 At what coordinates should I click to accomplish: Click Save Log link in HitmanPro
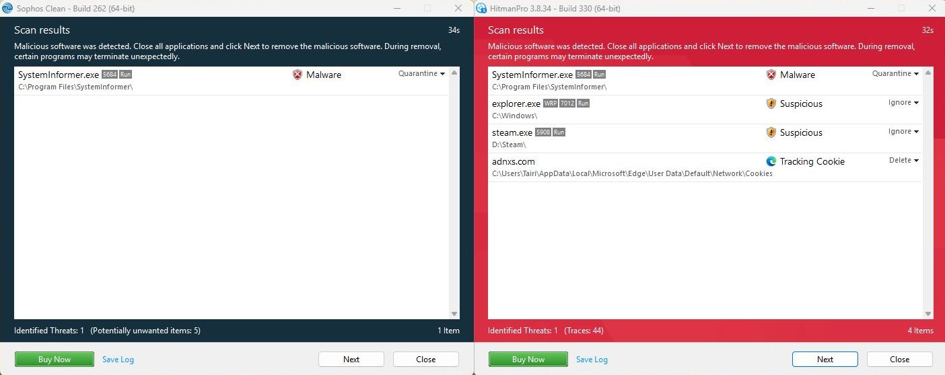pos(592,360)
